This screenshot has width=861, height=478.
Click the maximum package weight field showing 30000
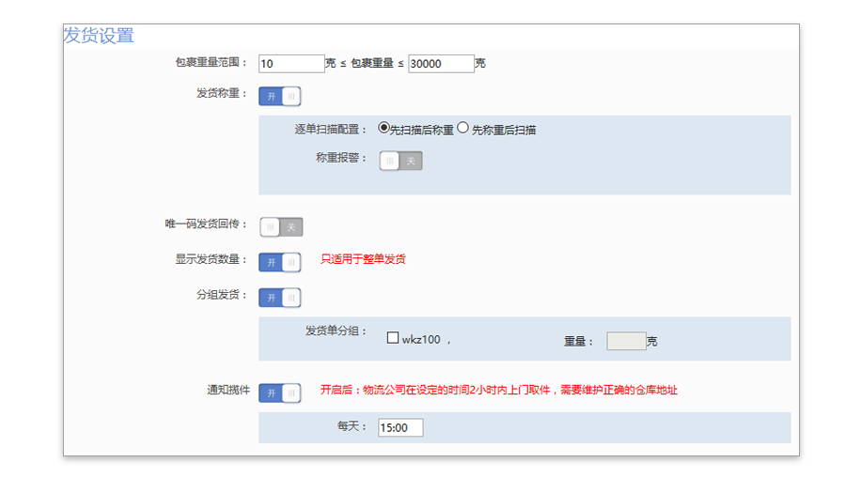point(440,64)
